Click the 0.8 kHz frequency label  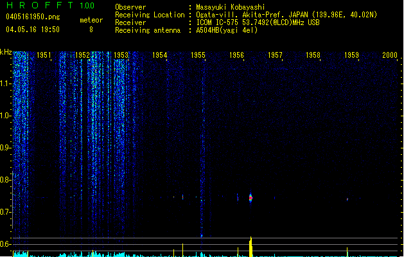5,180
